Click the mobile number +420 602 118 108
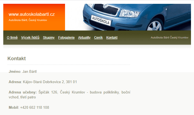Image resolution: width=194 pixels, height=115 pixels. point(29,107)
